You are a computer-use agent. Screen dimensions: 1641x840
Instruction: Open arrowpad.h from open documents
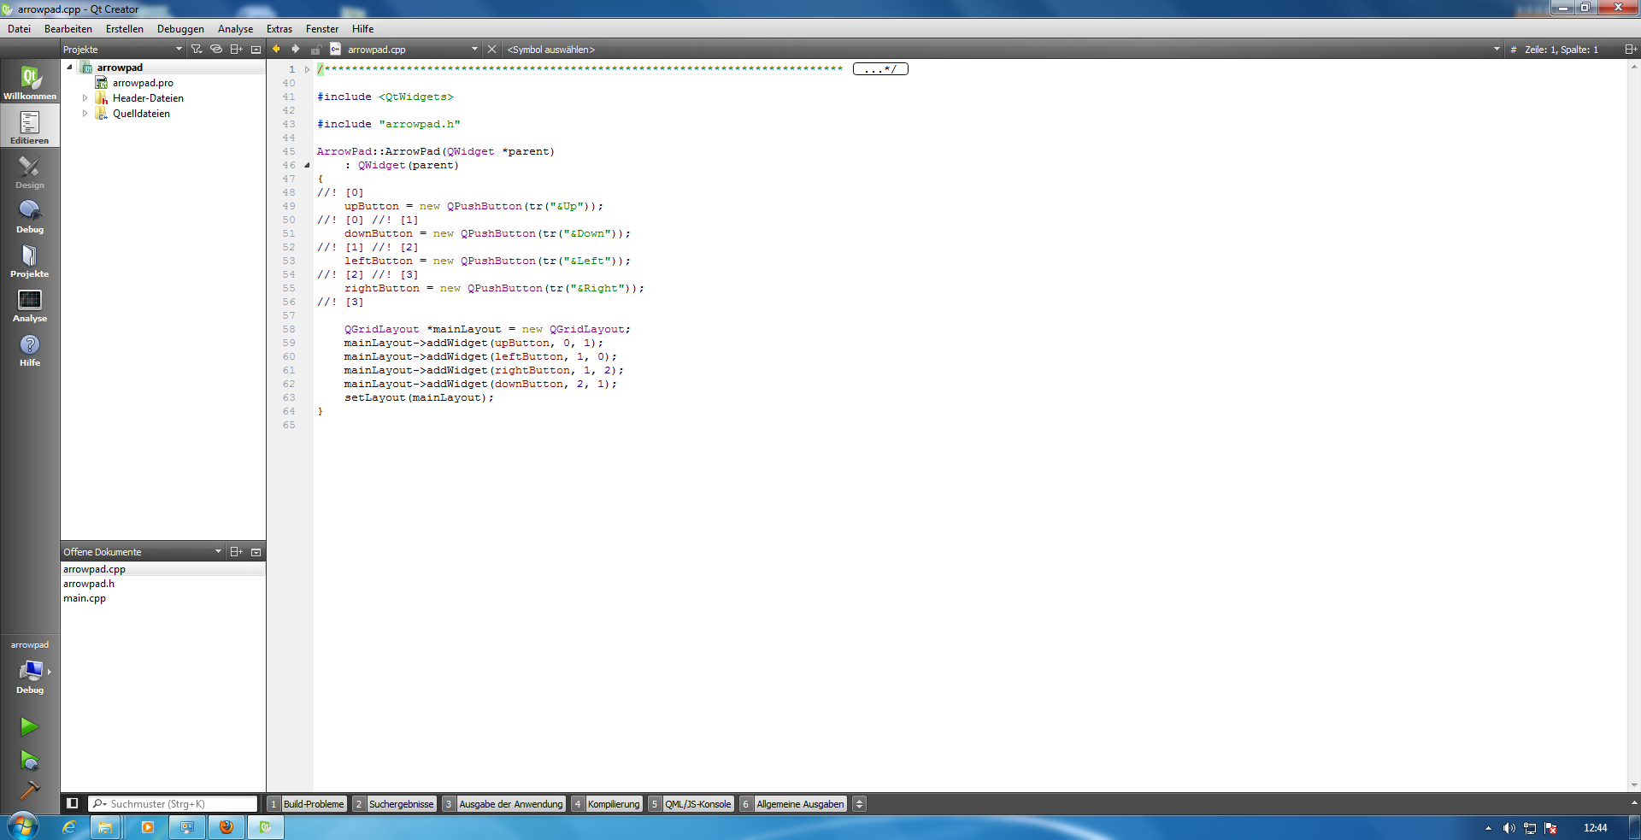tap(89, 584)
